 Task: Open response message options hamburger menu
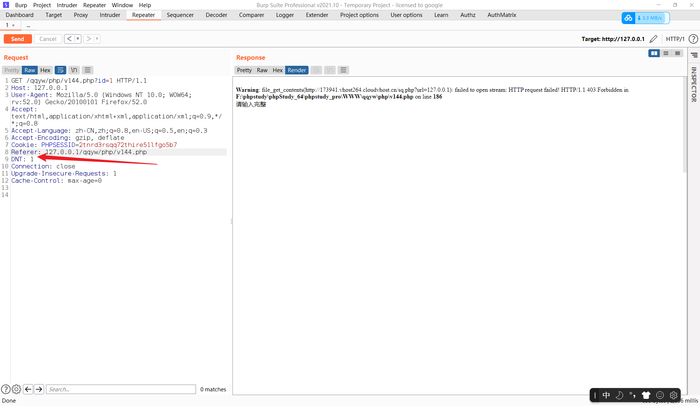343,70
